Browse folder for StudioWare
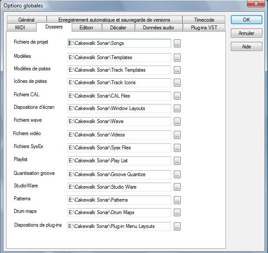Screen dimensions: 268x253 point(177,187)
